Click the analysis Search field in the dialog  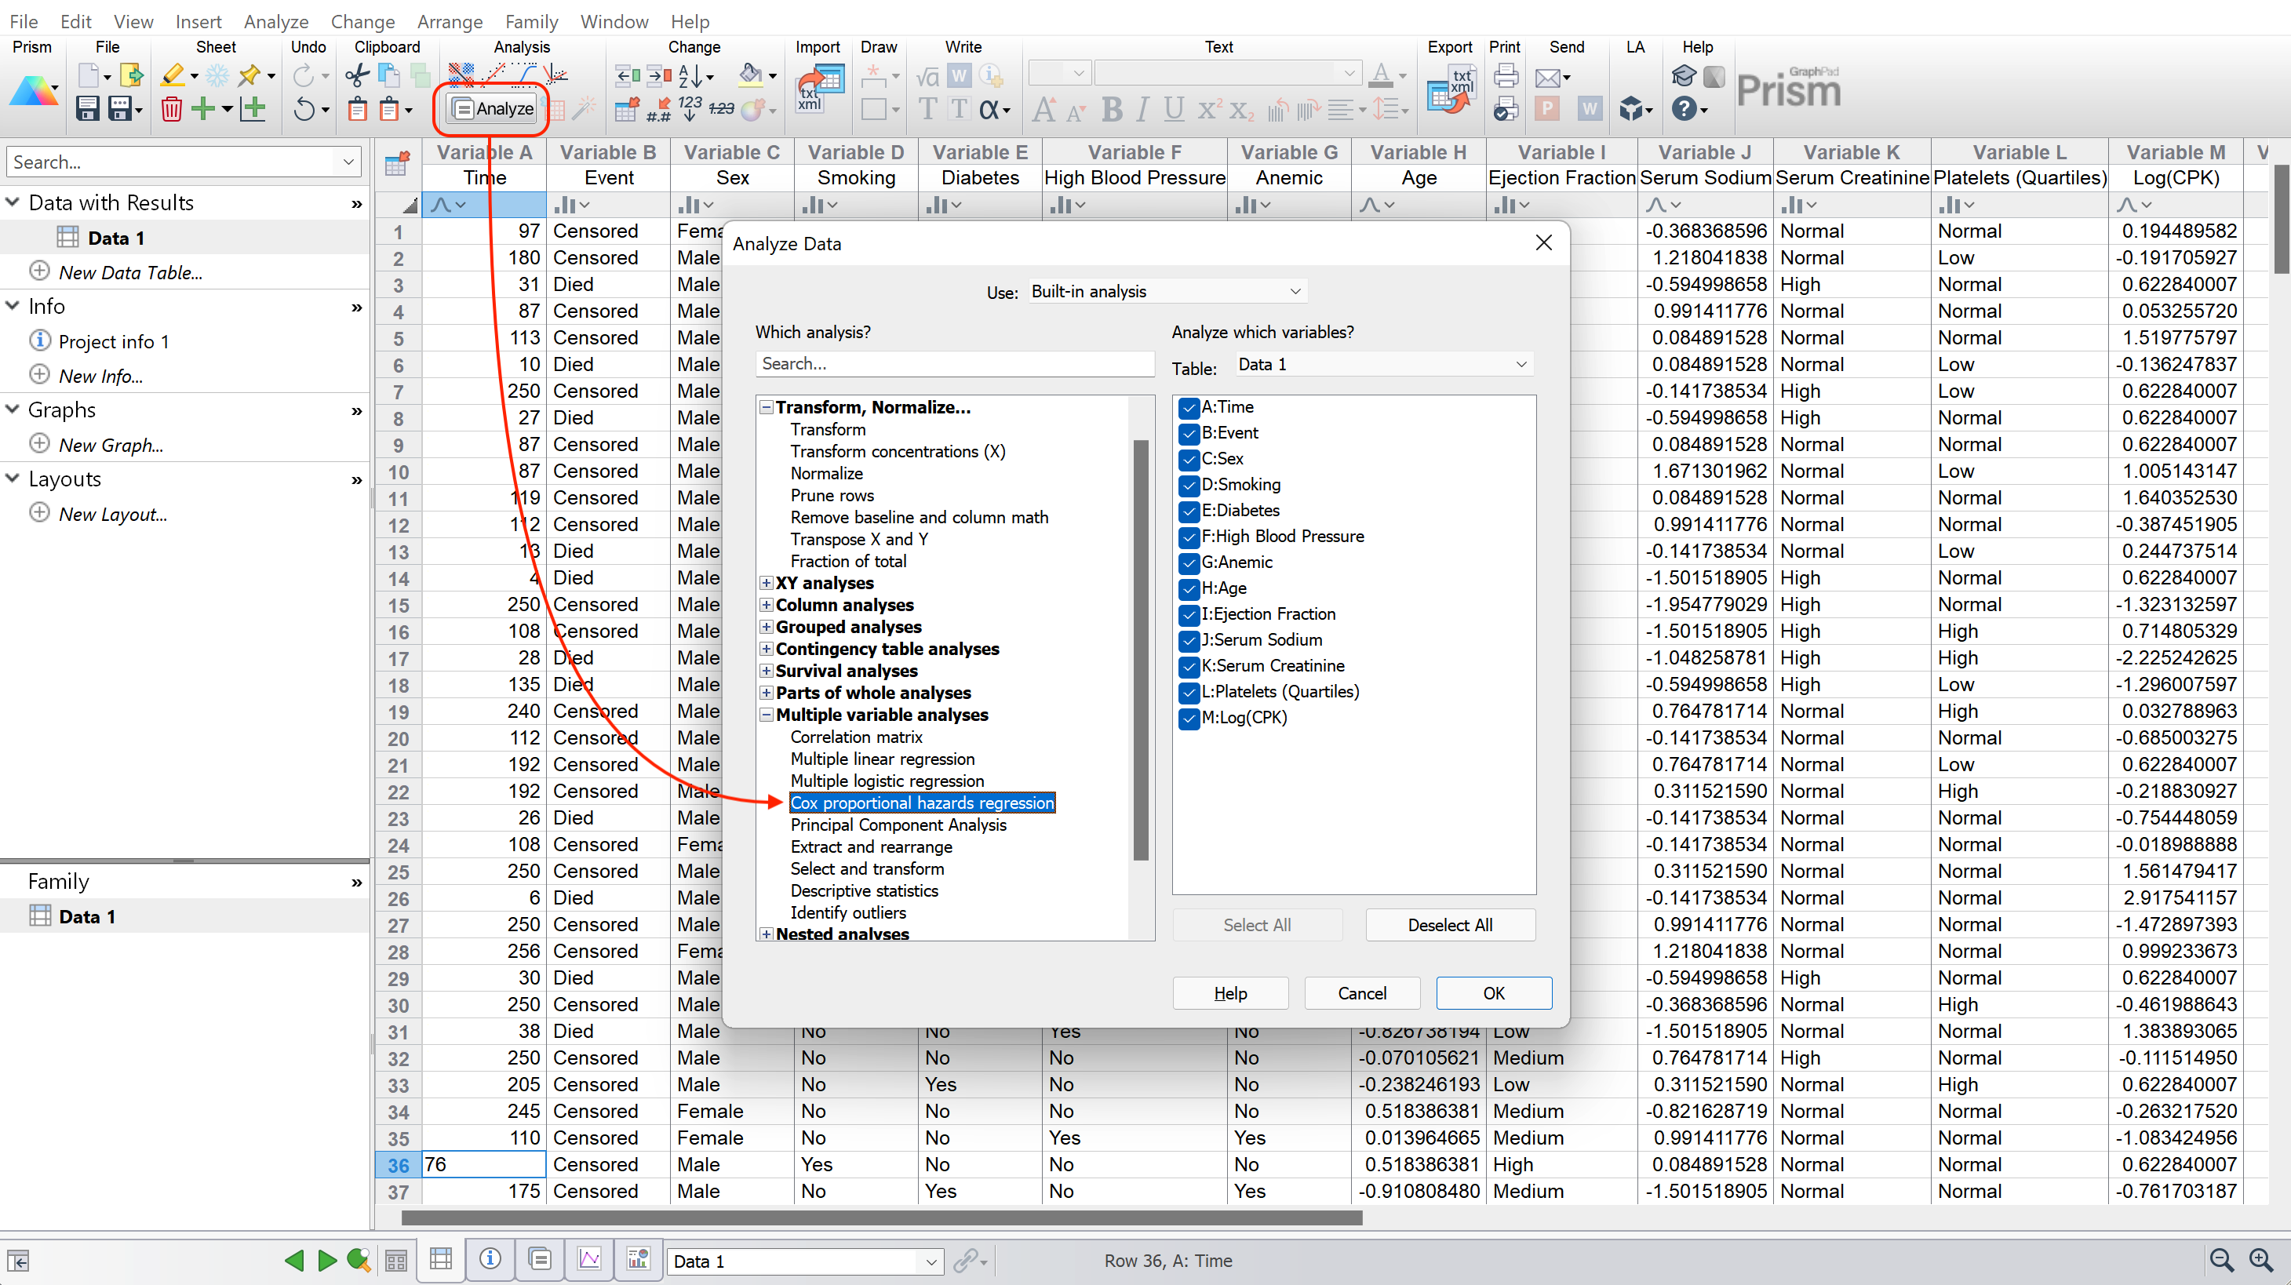pos(953,364)
